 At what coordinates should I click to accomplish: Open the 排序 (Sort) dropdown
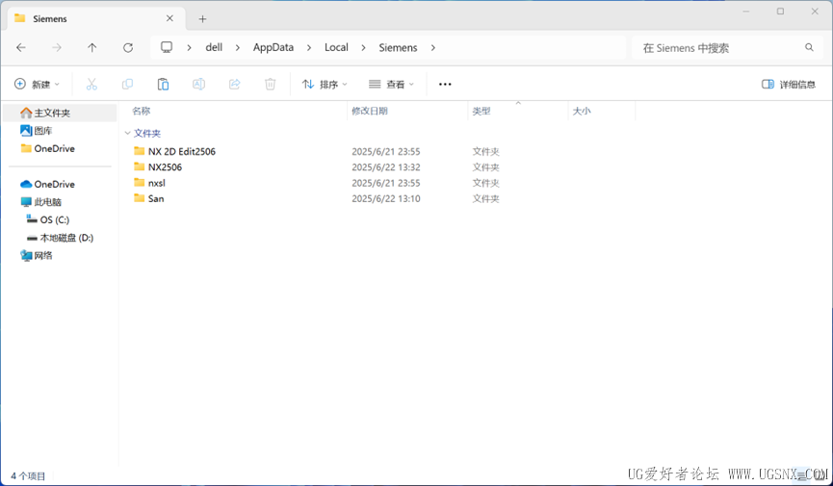click(x=325, y=84)
